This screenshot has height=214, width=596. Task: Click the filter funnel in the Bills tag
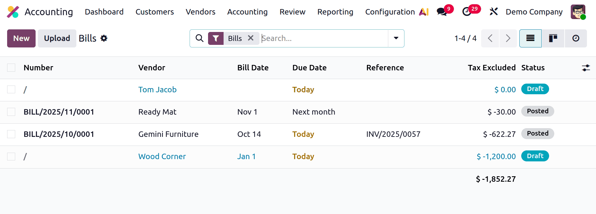point(215,38)
